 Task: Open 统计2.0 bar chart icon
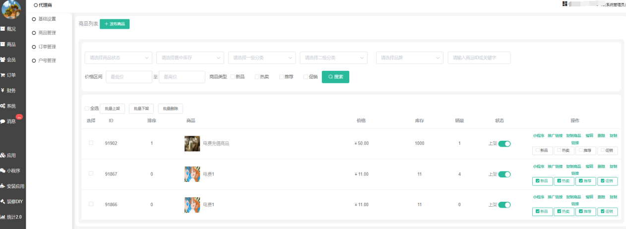click(x=3, y=217)
